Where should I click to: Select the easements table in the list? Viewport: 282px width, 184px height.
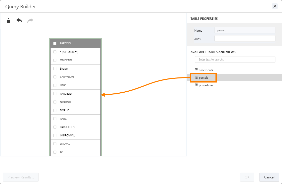point(206,70)
